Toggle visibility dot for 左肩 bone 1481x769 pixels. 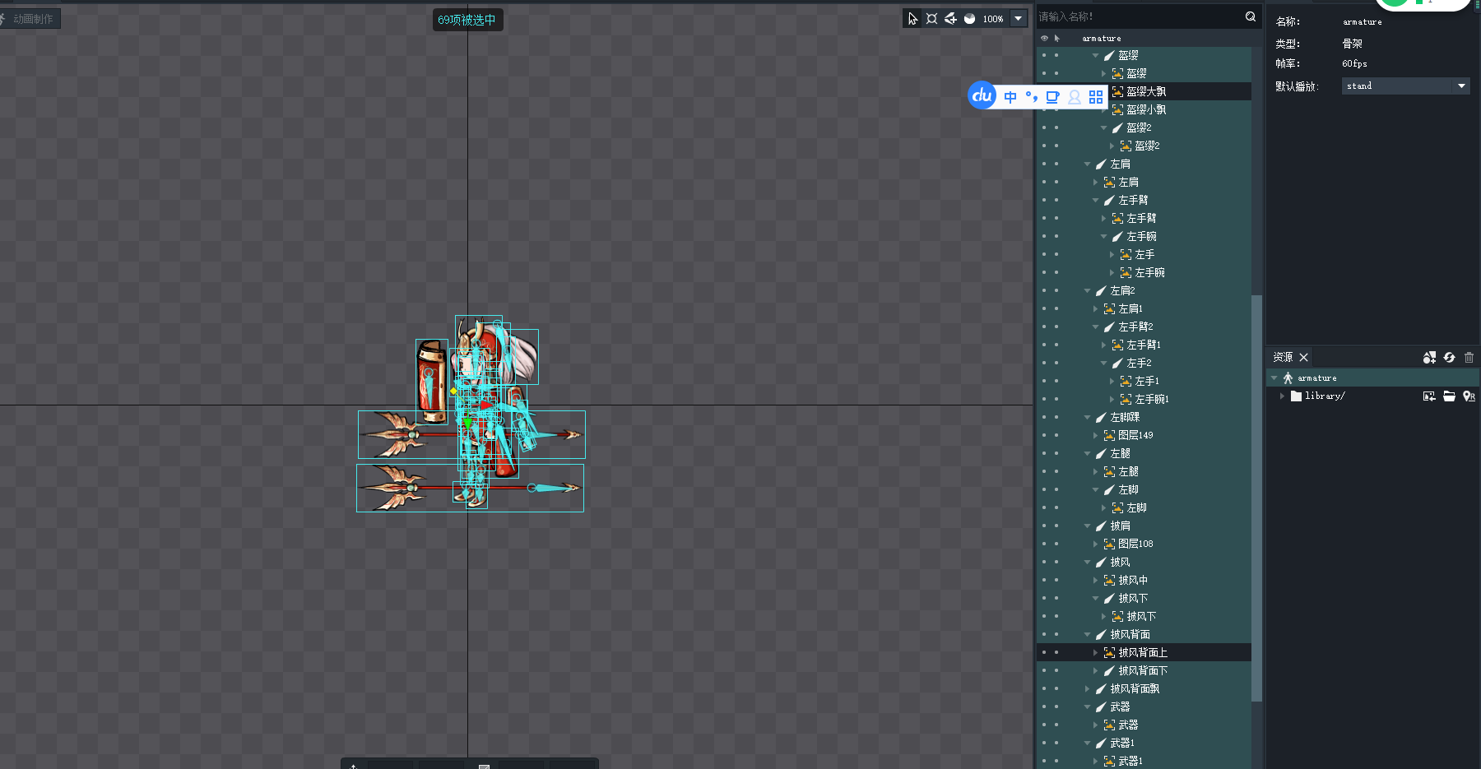(1044, 164)
